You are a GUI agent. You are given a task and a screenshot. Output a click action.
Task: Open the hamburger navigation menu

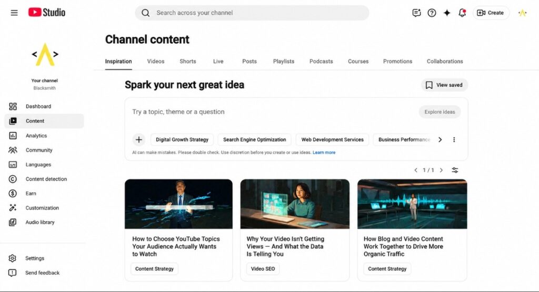(x=14, y=13)
